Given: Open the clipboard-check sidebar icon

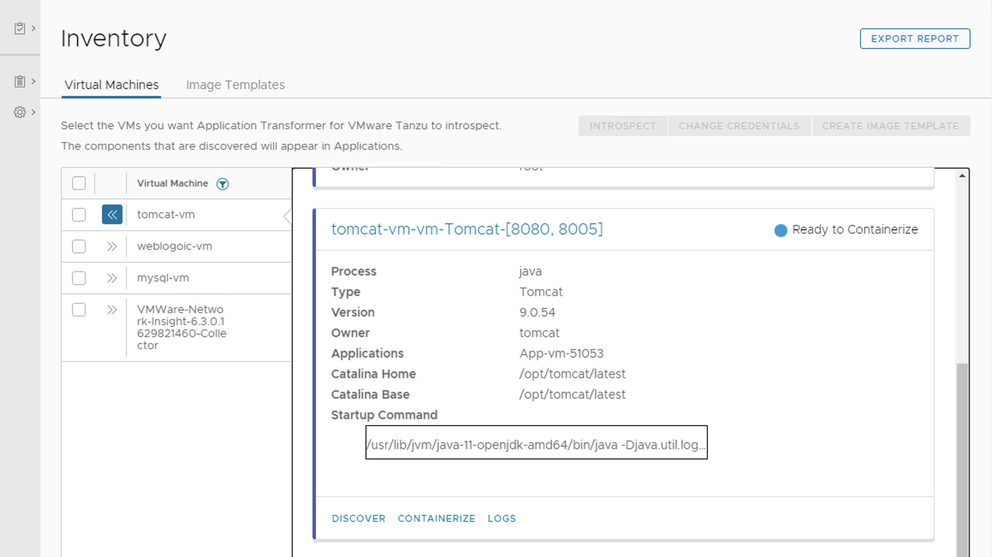Looking at the screenshot, I should pyautogui.click(x=20, y=28).
